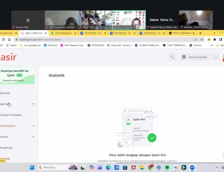The width and height of the screenshot is (224, 172).
Task: Open Search bookmark
Action: (12, 45)
